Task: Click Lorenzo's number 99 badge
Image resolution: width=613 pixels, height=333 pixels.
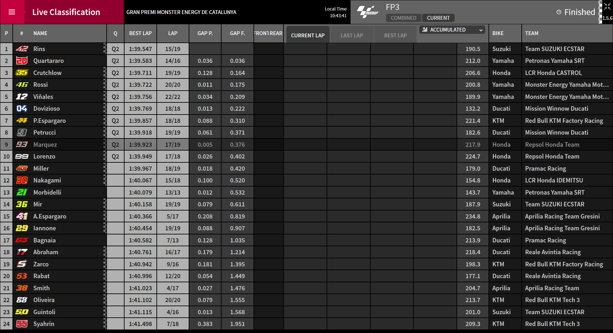Action: click(22, 156)
